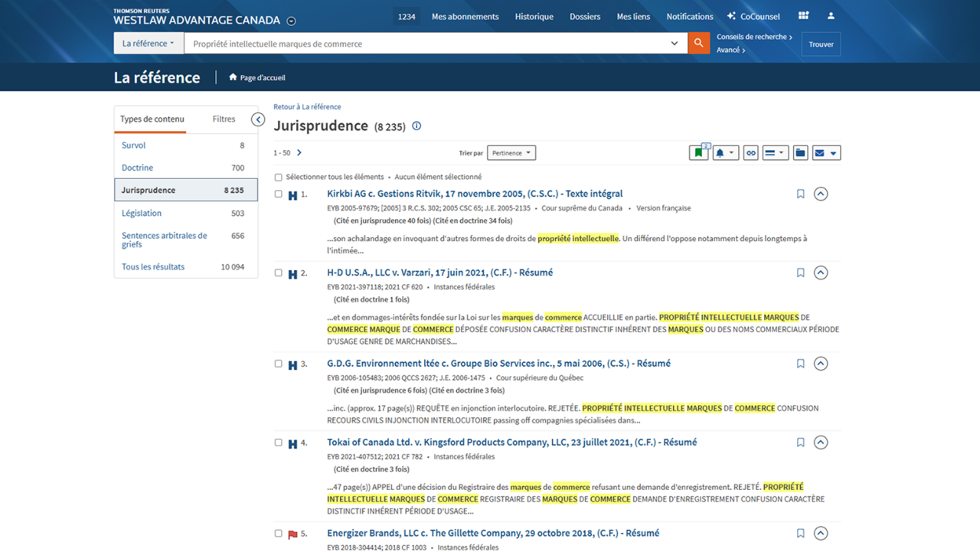Open the green bookmark list in toolbar
The width and height of the screenshot is (980, 552).
(698, 153)
